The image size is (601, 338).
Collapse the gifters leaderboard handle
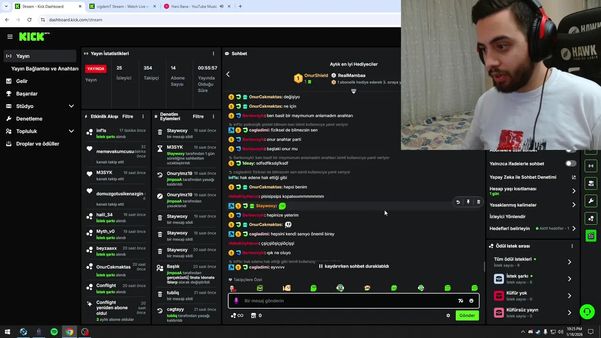click(354, 91)
